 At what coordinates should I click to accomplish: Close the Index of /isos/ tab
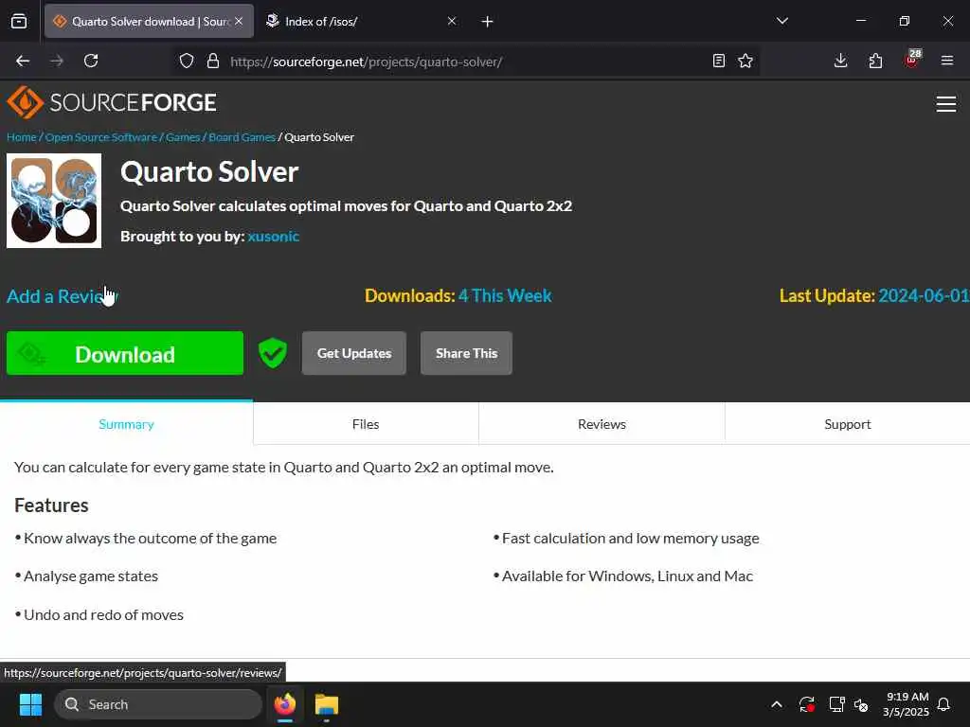(x=452, y=21)
